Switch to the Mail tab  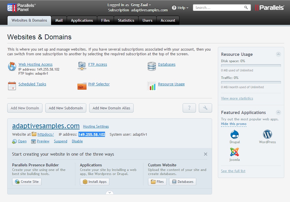tap(59, 20)
